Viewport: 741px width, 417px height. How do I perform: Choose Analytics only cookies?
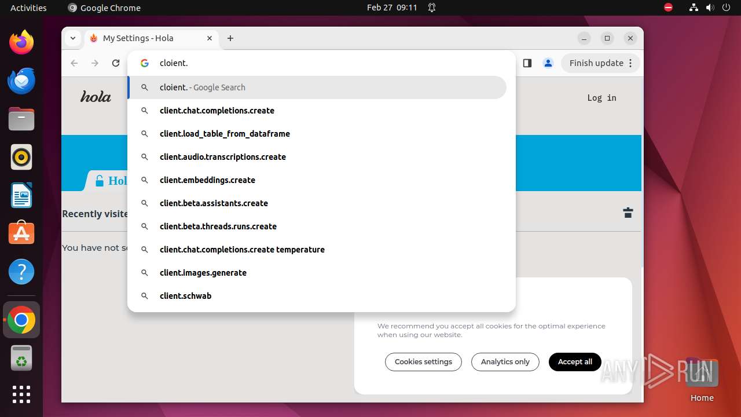(505, 362)
